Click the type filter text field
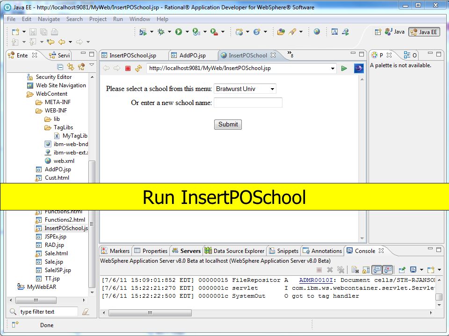Screen dimensions: 449x336 point(49,312)
